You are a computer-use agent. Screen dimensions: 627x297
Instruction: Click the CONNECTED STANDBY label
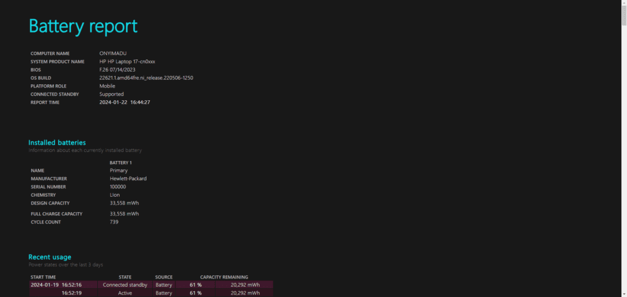tap(55, 95)
